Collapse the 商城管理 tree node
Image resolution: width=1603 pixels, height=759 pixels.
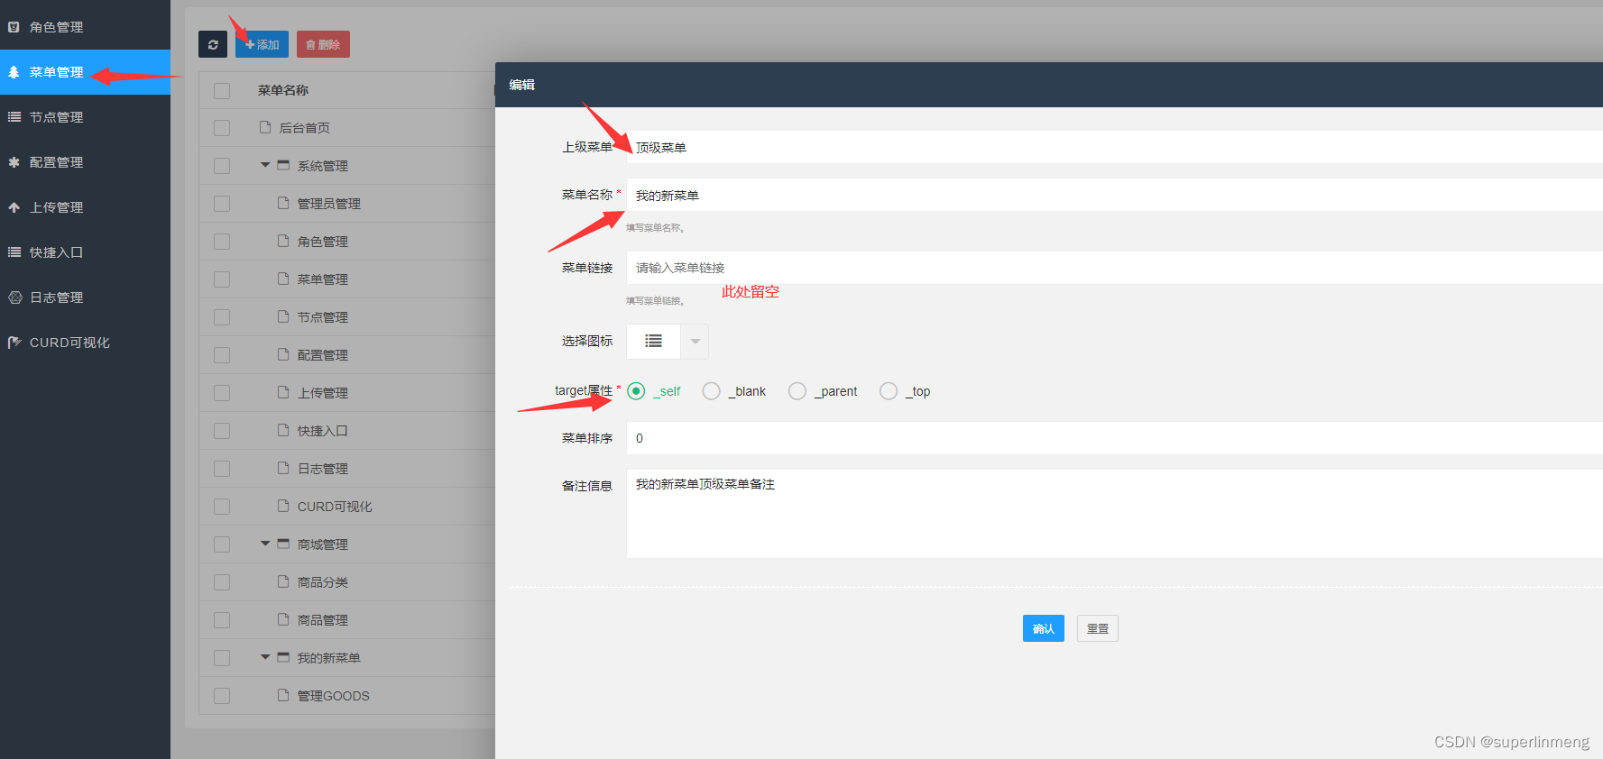click(x=265, y=544)
